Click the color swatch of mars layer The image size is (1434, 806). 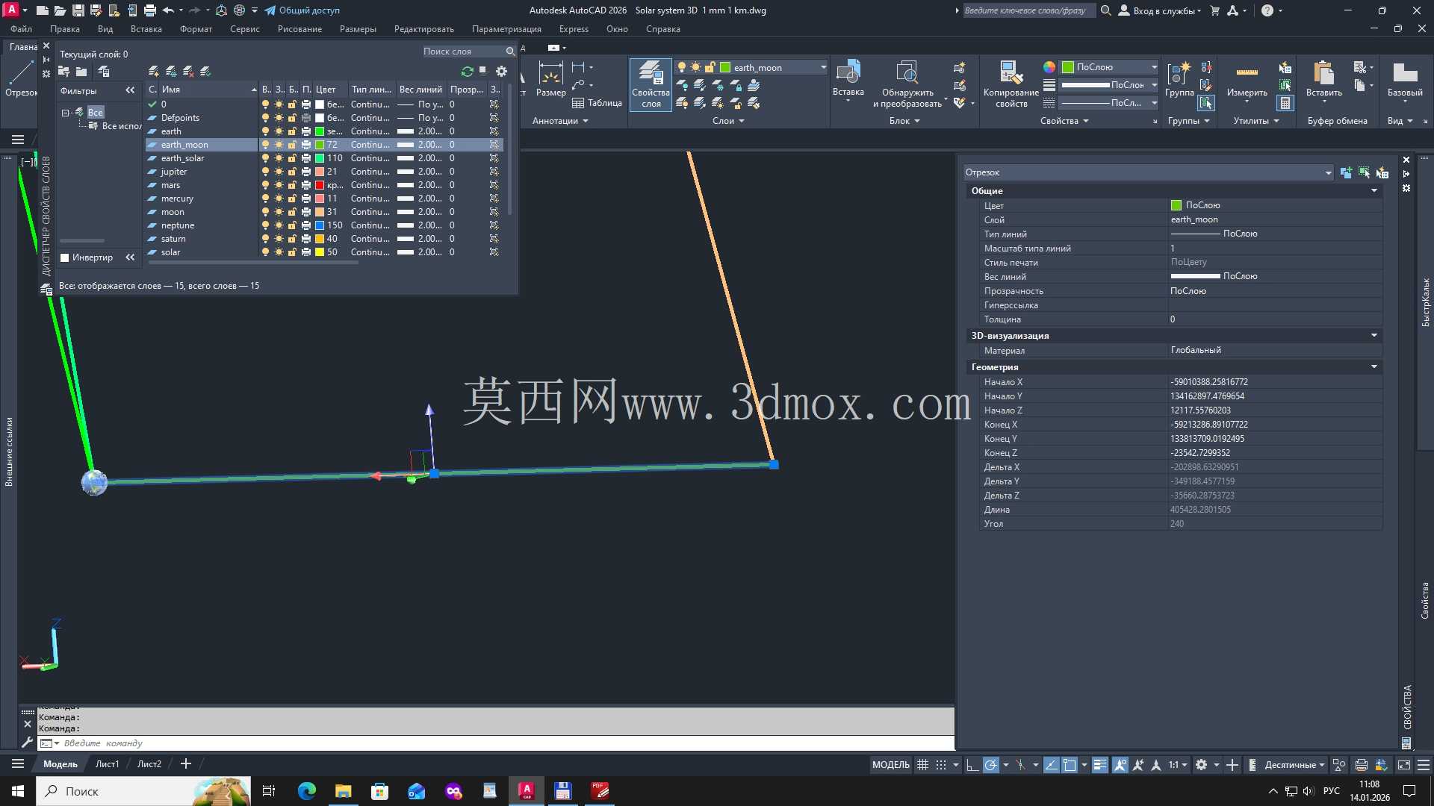pos(320,185)
